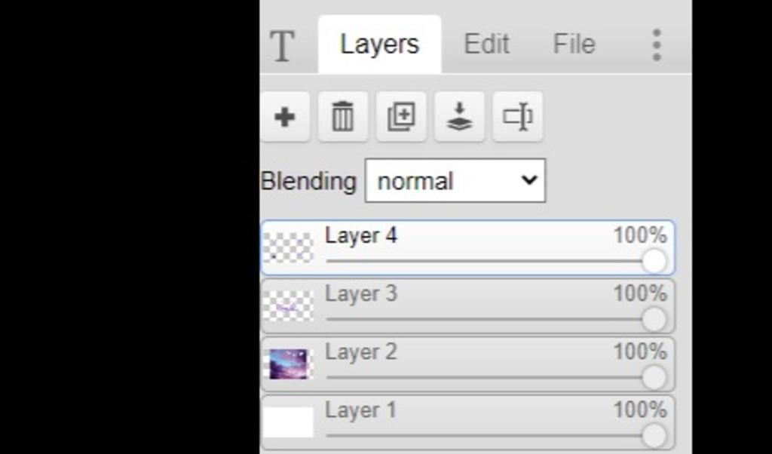Switch to the File tab

point(574,44)
